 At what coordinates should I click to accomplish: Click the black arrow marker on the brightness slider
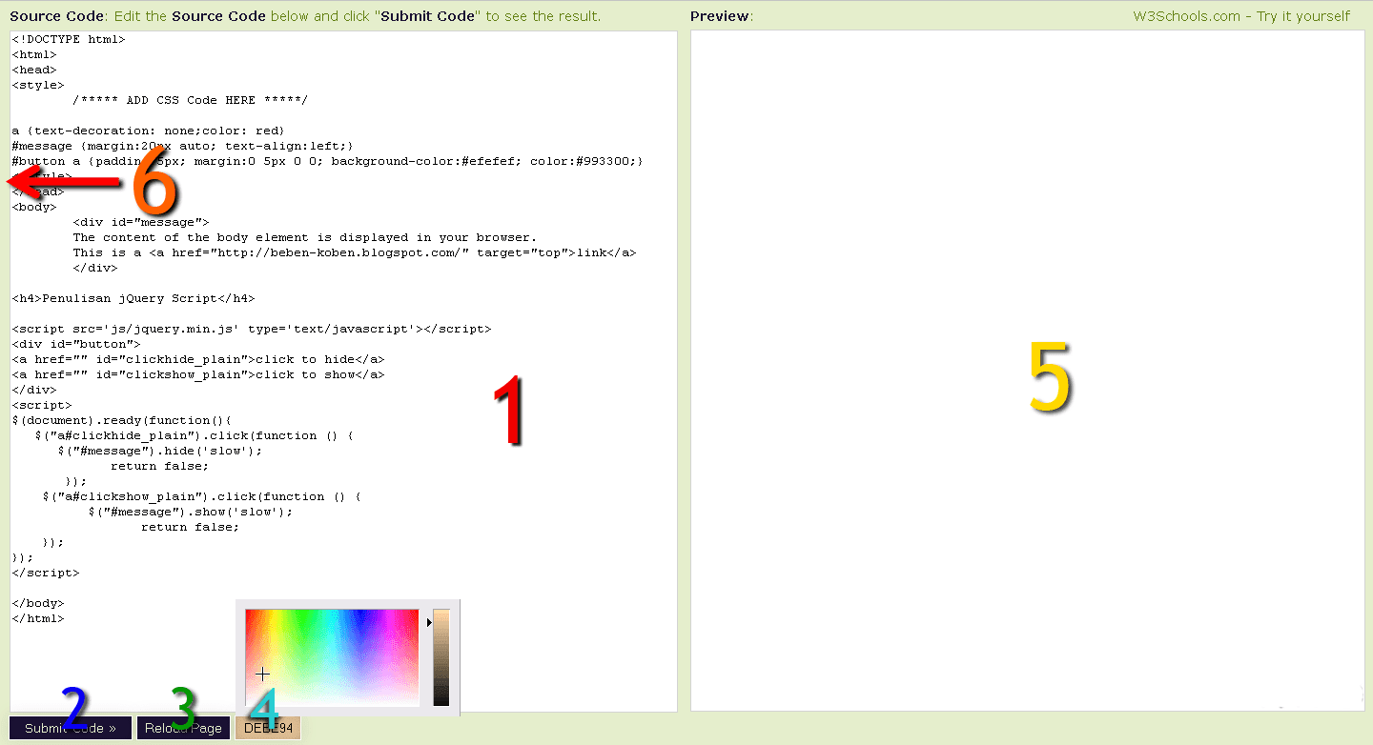point(429,622)
